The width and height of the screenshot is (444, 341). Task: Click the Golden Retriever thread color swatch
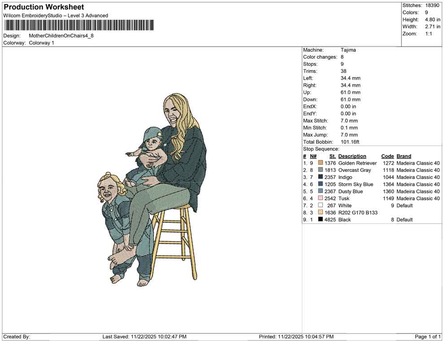tap(320, 163)
